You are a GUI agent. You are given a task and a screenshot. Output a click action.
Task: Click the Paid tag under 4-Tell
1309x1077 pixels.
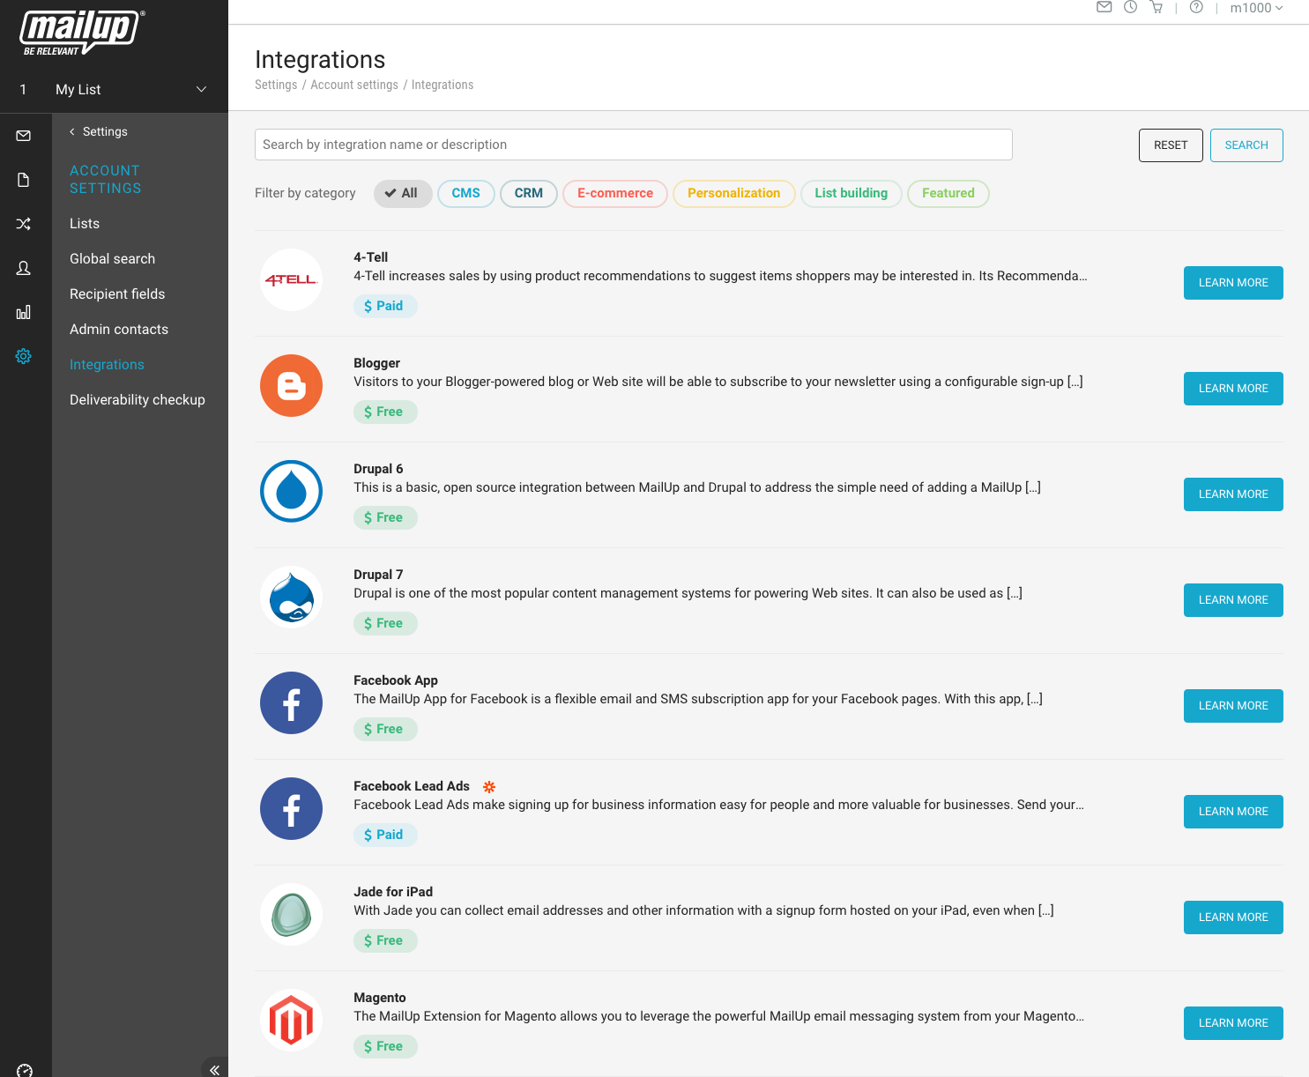coord(385,306)
